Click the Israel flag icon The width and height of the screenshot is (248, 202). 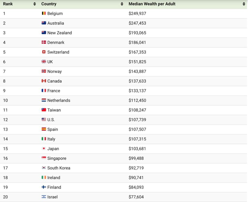click(x=44, y=197)
